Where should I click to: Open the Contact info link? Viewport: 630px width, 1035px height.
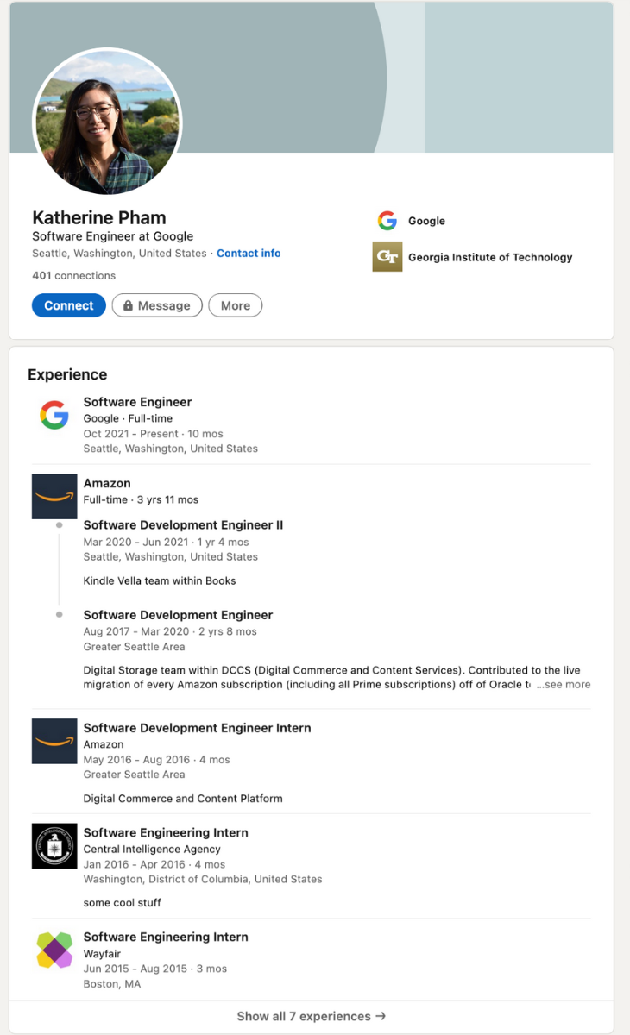(x=249, y=254)
